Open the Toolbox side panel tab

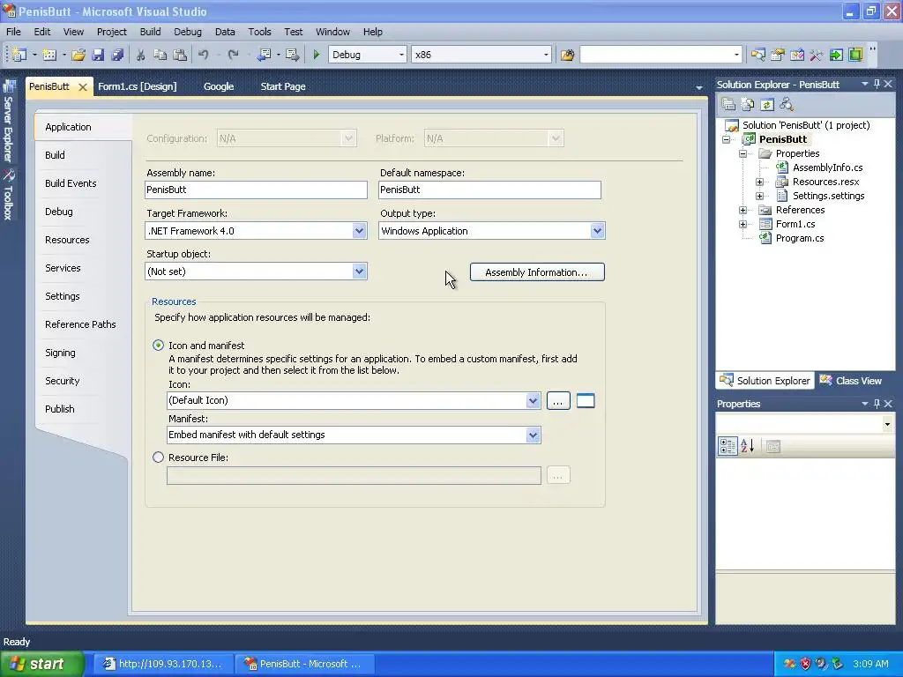(x=8, y=196)
